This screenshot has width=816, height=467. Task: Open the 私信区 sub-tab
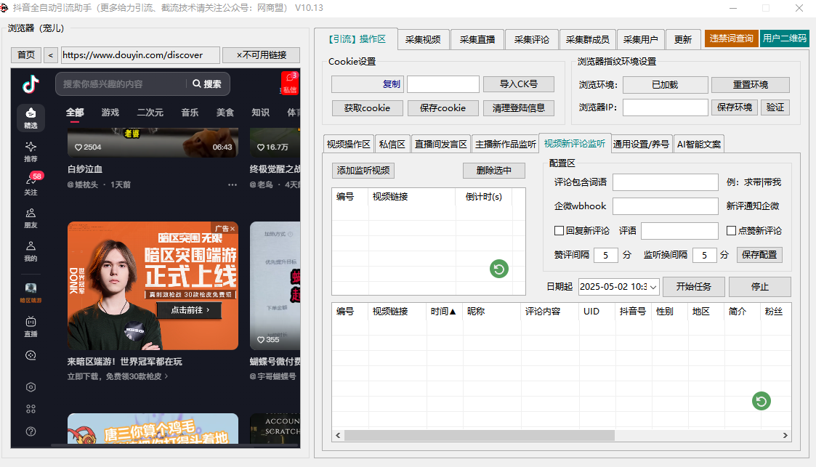tap(392, 144)
